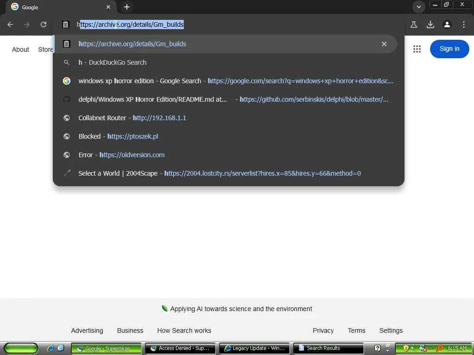This screenshot has height=355, width=474.
Task: Click the green Start button
Action: [x=20, y=349]
